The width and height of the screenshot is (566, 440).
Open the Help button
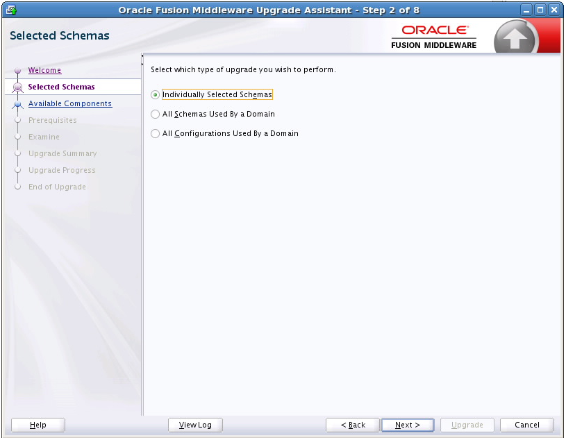[x=38, y=425]
